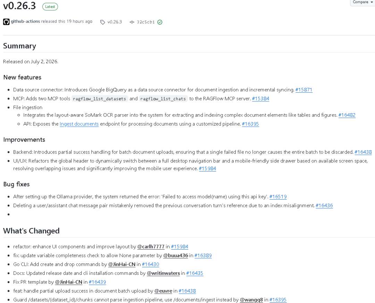Click the commit icon next to 32c5cb1
Image resolution: width=375 pixels, height=303 pixels.
pos(132,22)
